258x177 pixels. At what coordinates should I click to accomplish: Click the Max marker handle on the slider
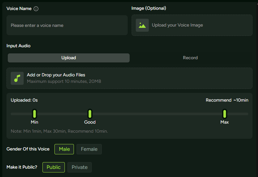pyautogui.click(x=224, y=114)
